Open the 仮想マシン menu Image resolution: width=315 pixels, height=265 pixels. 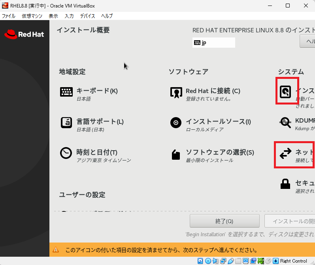click(x=32, y=16)
